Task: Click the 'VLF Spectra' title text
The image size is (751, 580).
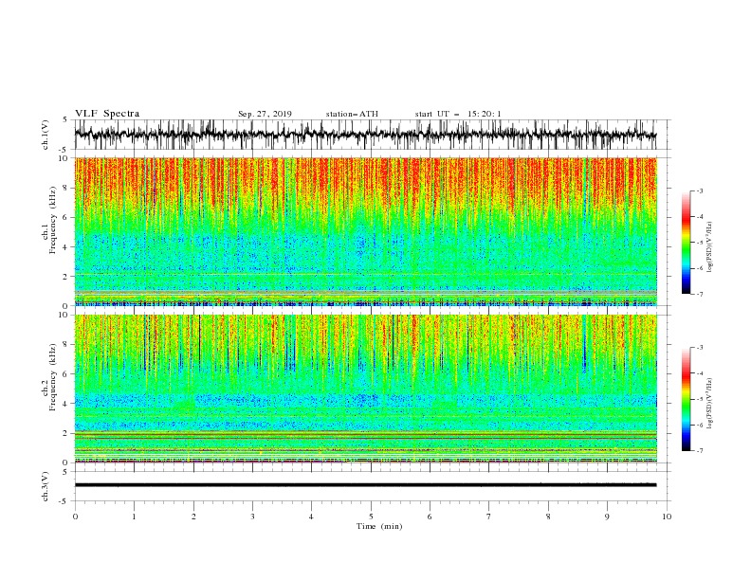Action: coord(107,114)
